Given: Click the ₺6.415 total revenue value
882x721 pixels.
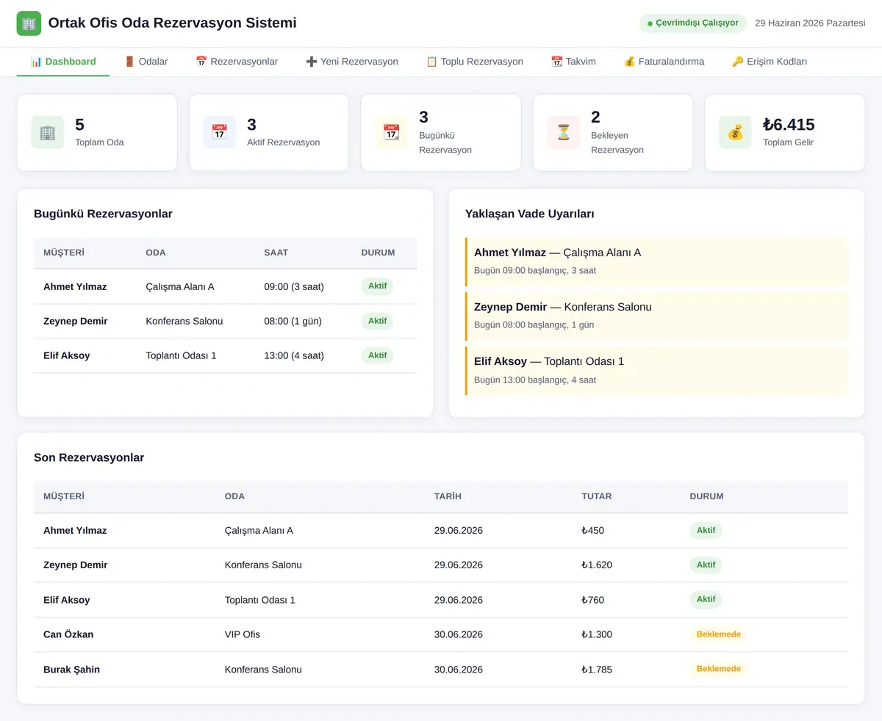Looking at the screenshot, I should (x=789, y=125).
